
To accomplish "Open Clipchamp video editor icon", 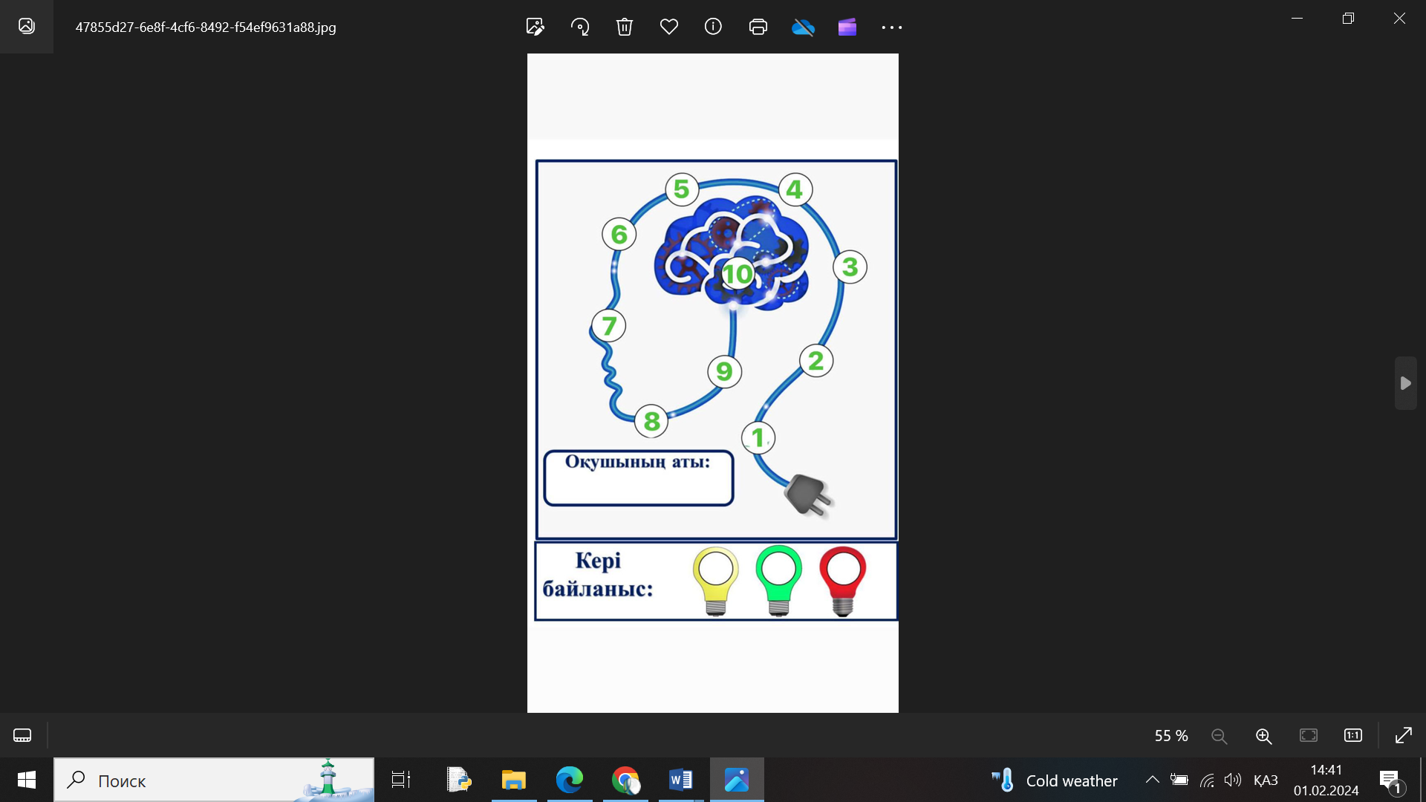I will pos(847,27).
